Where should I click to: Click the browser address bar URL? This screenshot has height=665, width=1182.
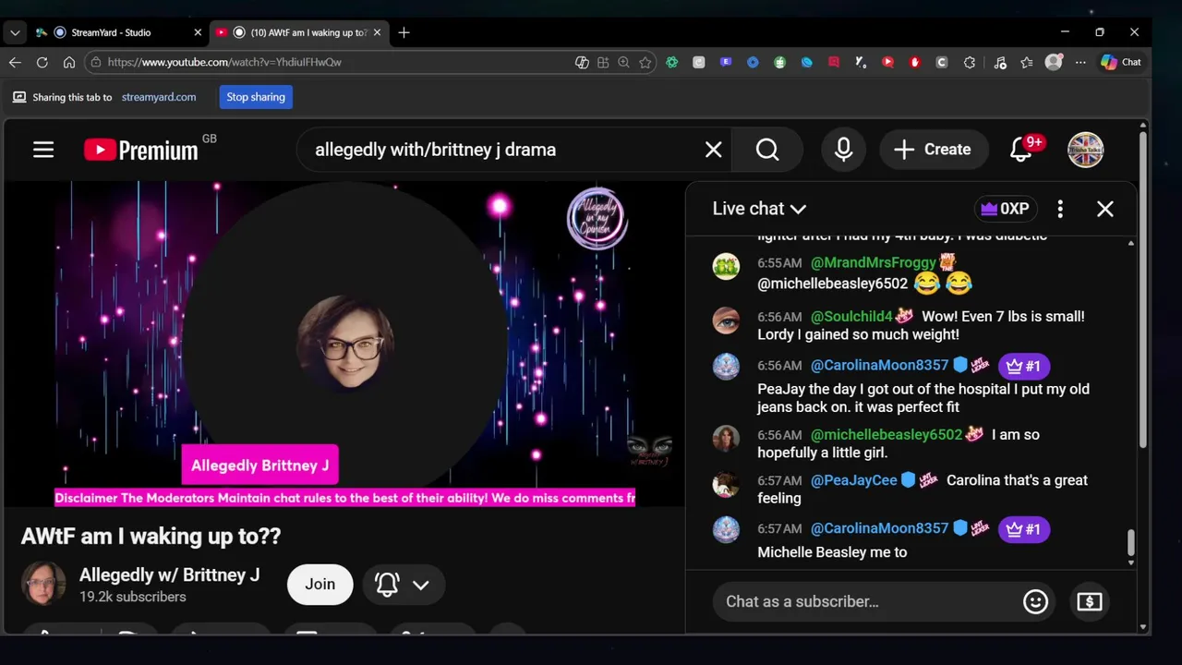point(224,62)
